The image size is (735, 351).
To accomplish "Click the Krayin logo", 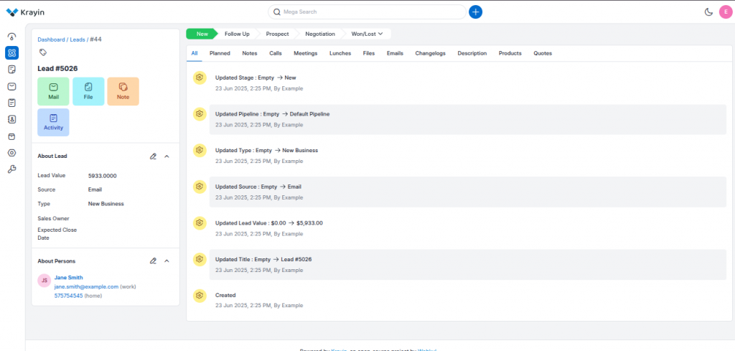I will click(x=25, y=12).
